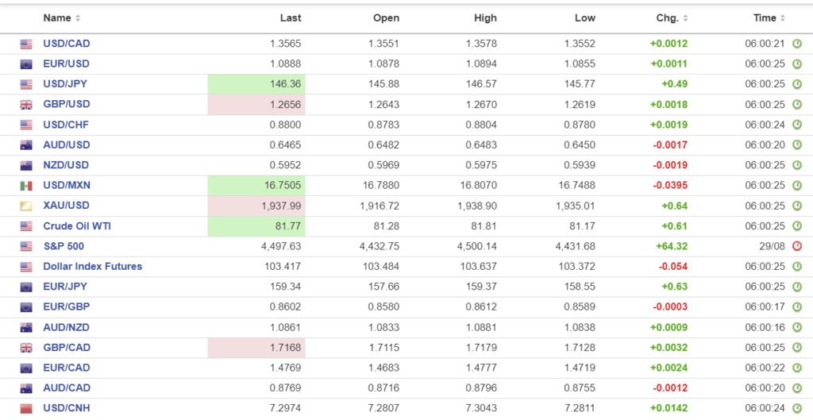Open the S&P 500 instrument link
This screenshot has height=420, width=813.
tap(64, 246)
